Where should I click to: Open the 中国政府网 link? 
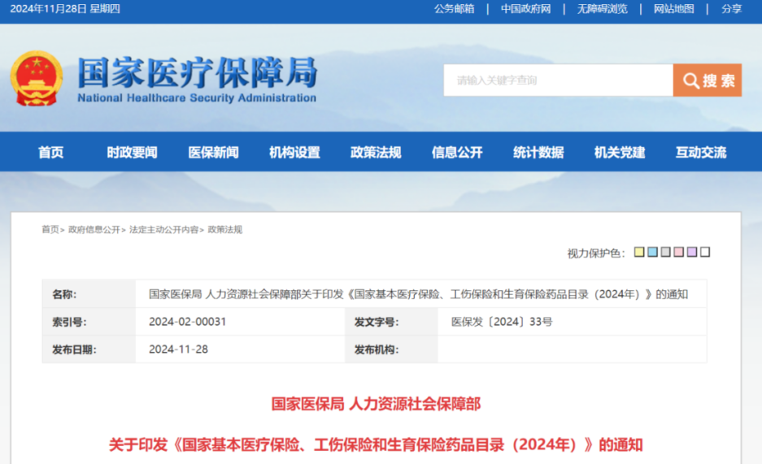pos(526,9)
